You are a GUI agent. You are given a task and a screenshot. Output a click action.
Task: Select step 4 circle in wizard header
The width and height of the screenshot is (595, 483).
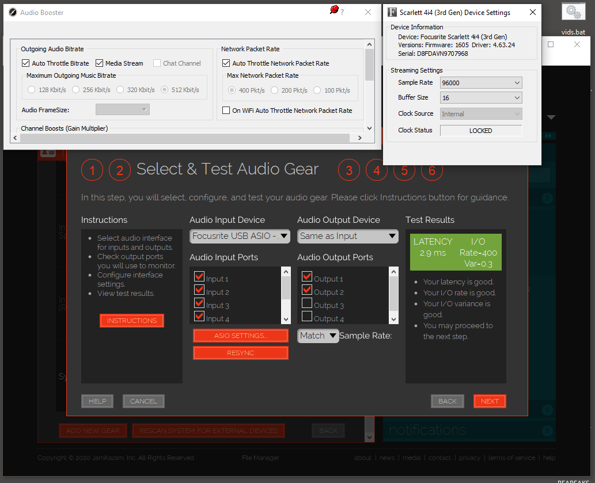point(377,170)
